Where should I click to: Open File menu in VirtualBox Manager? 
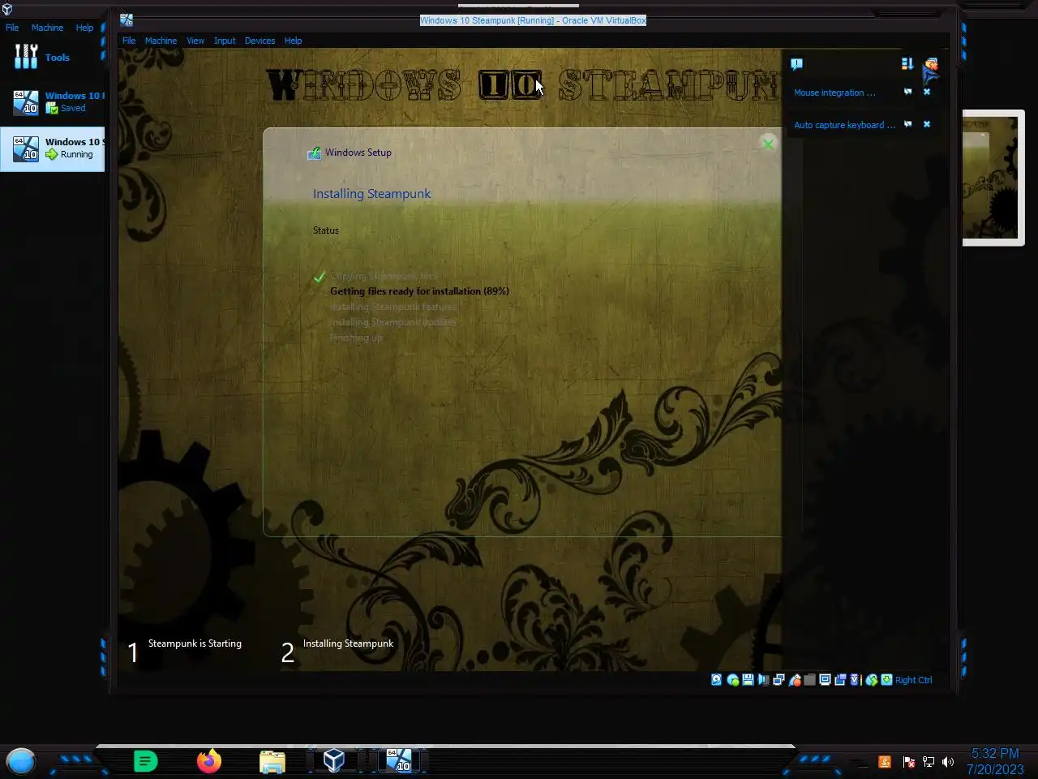click(x=12, y=28)
